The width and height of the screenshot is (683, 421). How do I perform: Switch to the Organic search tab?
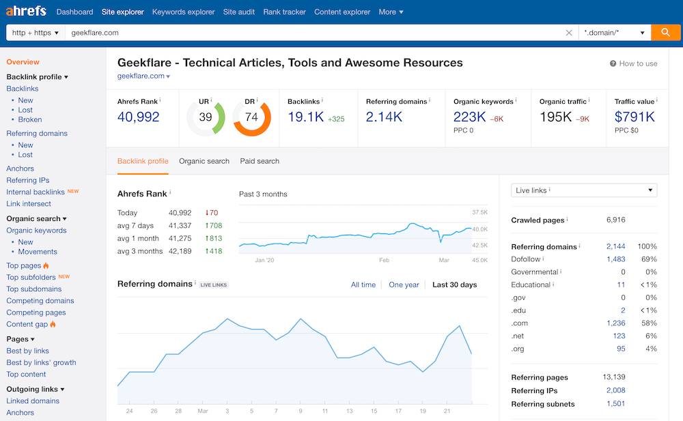pos(204,161)
